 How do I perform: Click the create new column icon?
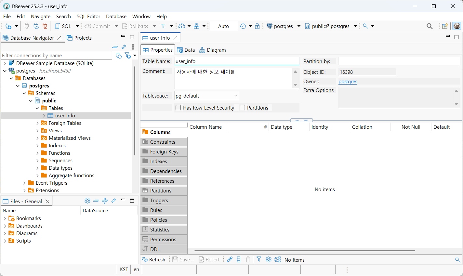[x=239, y=259]
